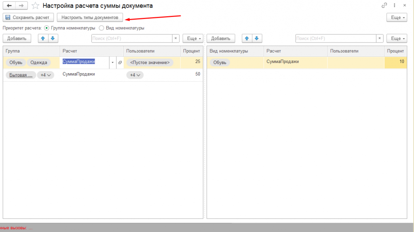Go forward with the right arrow button

tap(21, 6)
